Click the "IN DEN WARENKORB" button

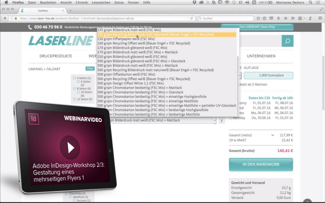(x=261, y=164)
